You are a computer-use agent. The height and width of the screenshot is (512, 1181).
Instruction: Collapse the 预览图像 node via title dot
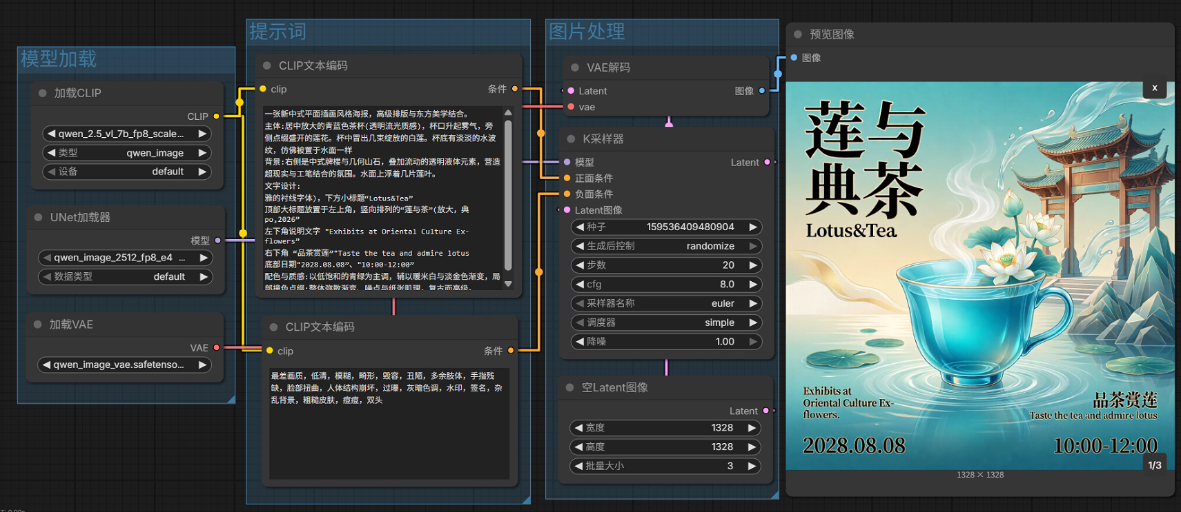pos(798,34)
